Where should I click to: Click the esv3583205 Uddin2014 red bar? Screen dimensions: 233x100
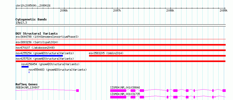(157, 56)
